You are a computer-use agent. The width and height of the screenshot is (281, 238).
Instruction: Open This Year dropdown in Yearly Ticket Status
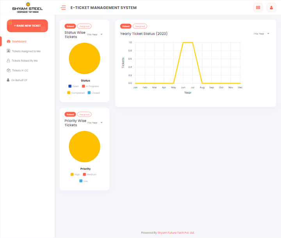pos(261,34)
